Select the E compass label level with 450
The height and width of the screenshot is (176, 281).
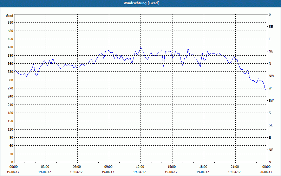tap(270, 39)
